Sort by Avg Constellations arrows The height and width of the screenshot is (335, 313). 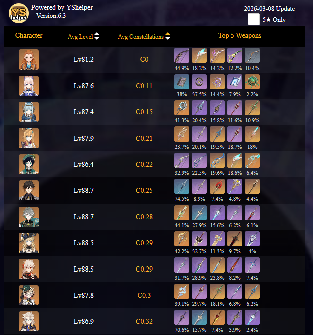point(168,36)
